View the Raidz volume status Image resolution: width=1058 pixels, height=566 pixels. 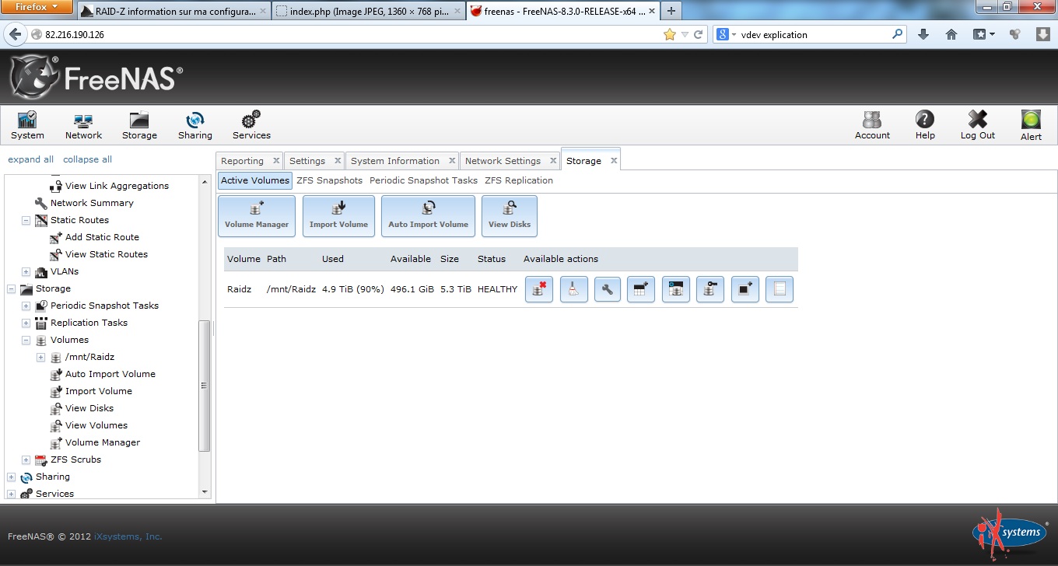click(x=779, y=289)
